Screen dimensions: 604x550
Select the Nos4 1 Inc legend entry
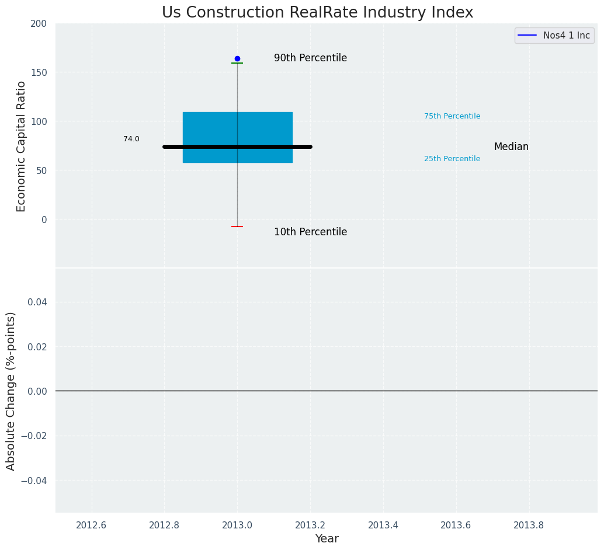[554, 36]
